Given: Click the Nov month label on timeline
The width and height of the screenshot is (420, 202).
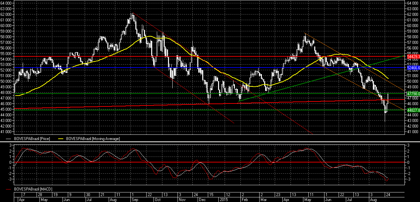Looking at the screenshot, I should coord(181,200).
